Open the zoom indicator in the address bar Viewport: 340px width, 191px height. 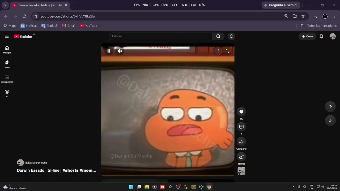[286, 16]
